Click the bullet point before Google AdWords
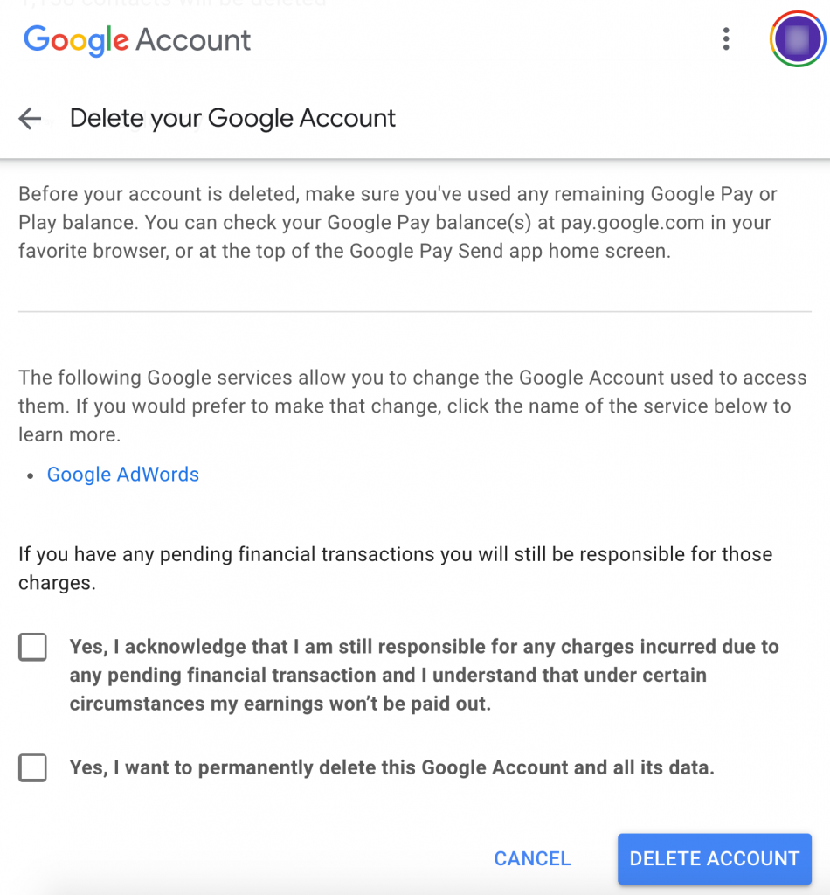 pos(31,475)
